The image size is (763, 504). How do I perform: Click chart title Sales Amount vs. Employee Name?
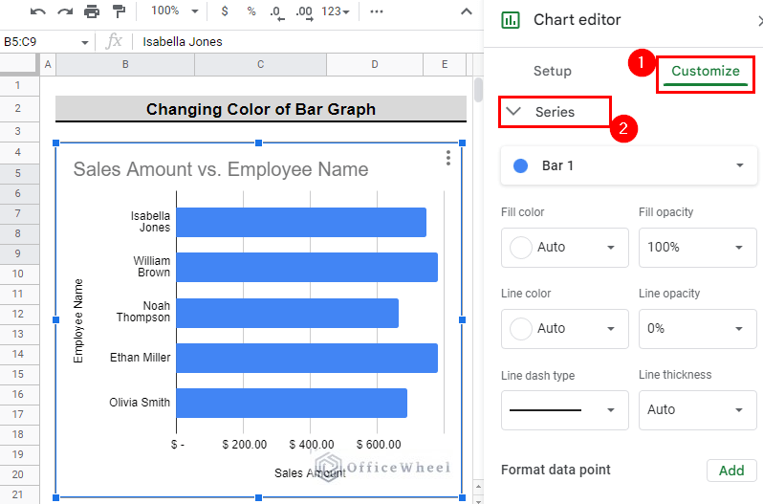[x=221, y=170]
